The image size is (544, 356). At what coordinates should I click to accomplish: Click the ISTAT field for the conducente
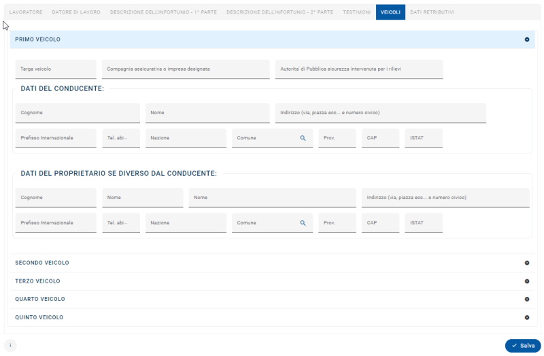(x=424, y=138)
